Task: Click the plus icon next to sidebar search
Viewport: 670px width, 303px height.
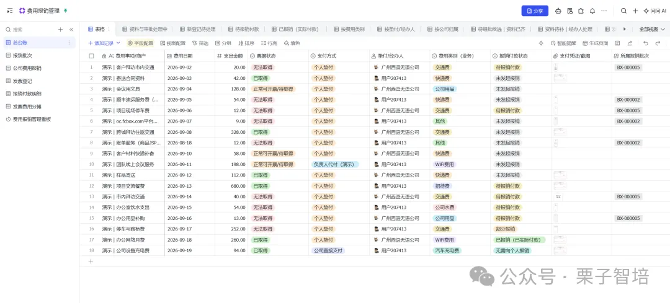Action: [x=60, y=30]
